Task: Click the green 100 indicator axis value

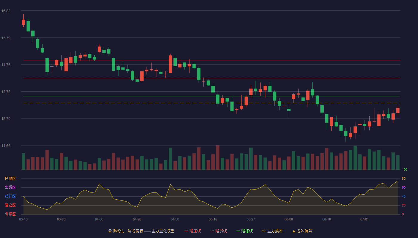Action: click(405, 170)
